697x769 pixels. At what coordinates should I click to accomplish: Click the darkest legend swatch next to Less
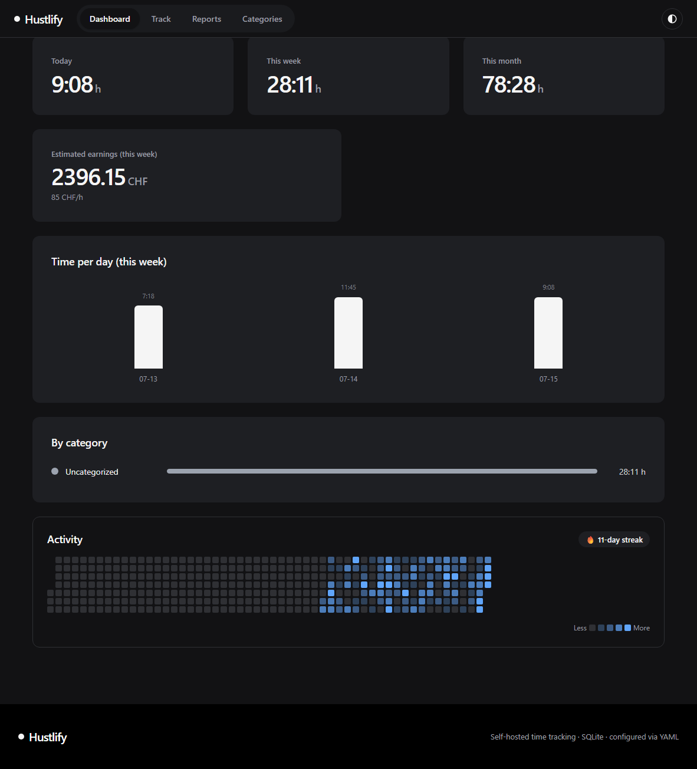pyautogui.click(x=592, y=628)
